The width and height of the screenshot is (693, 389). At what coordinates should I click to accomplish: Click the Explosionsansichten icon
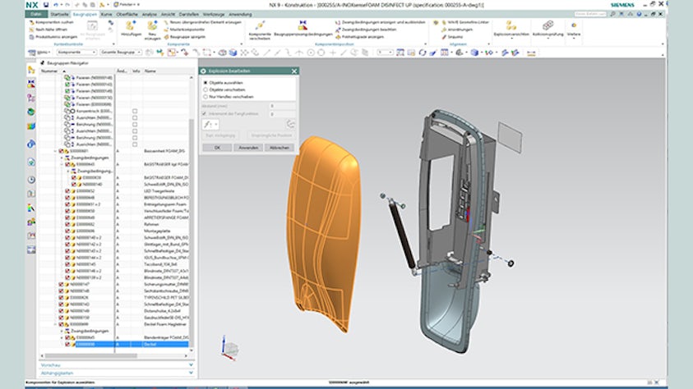[x=511, y=25]
